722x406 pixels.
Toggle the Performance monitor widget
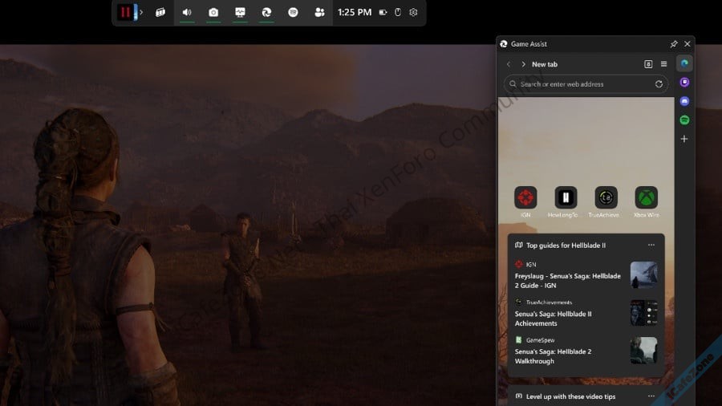click(240, 13)
